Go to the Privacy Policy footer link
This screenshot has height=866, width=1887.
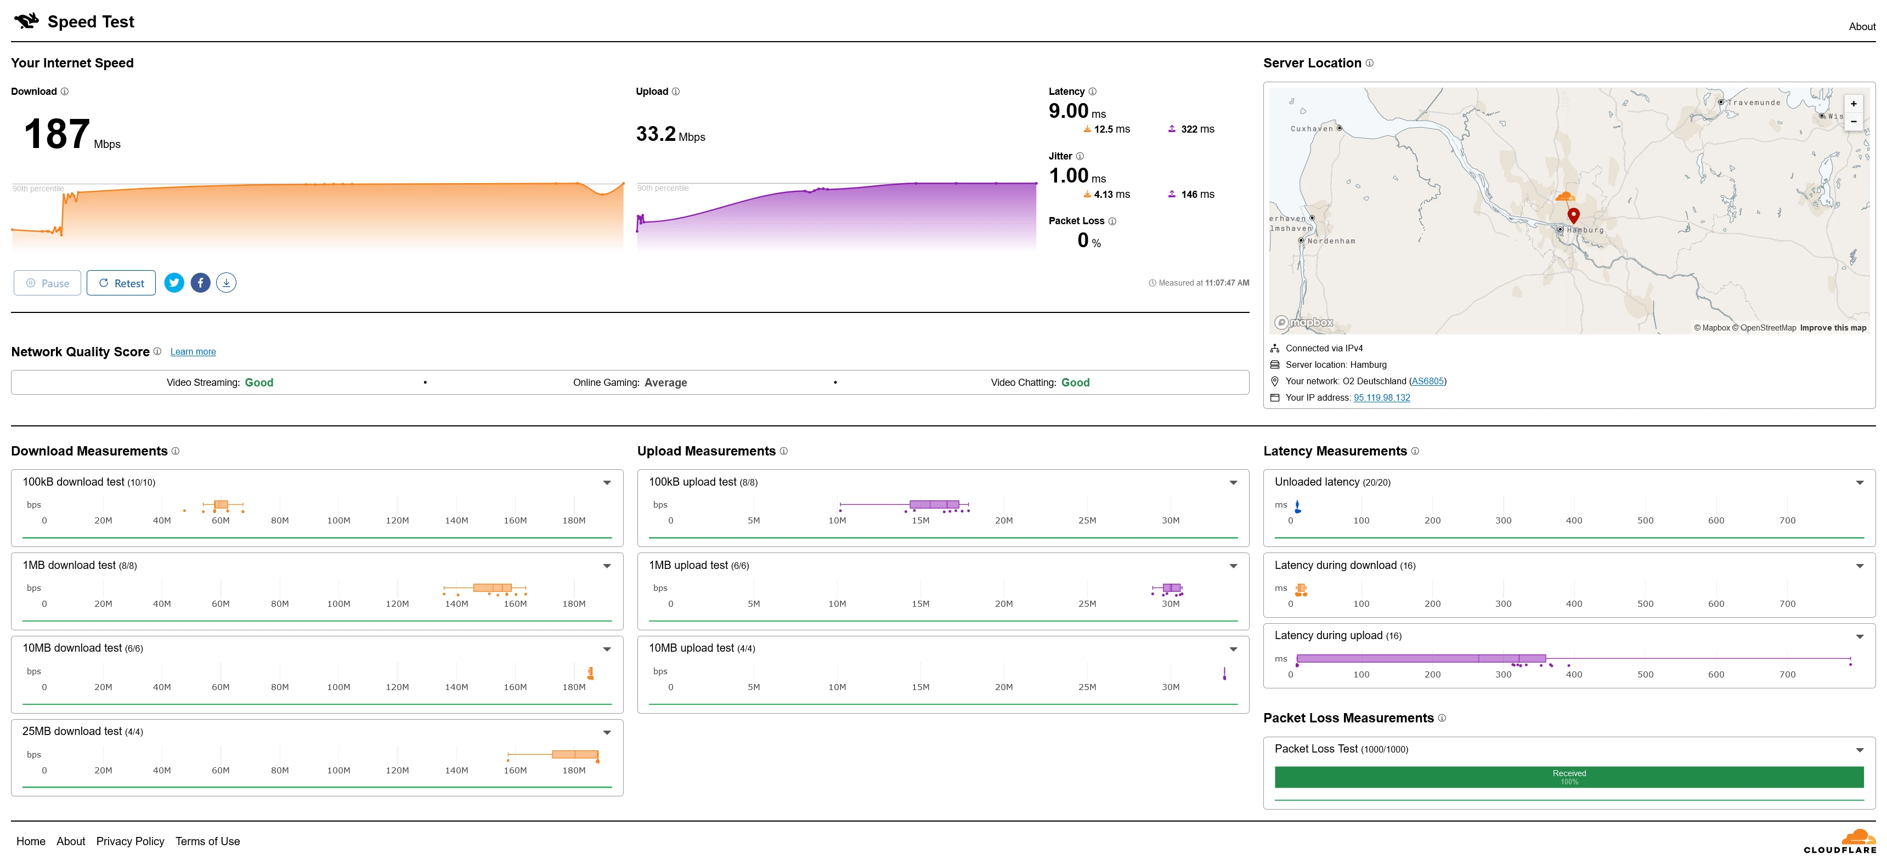click(x=131, y=841)
